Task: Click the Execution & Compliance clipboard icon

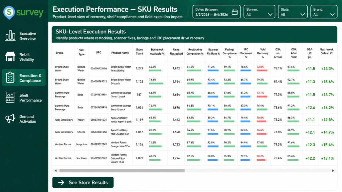Action: click(x=10, y=77)
